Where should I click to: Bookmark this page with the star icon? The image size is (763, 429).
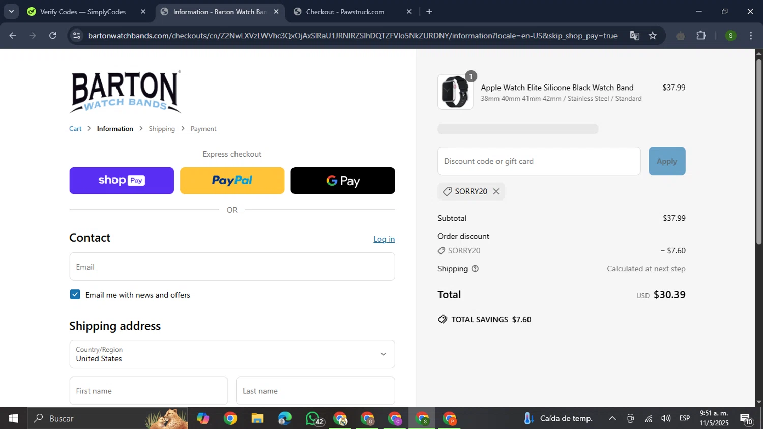coord(653,36)
